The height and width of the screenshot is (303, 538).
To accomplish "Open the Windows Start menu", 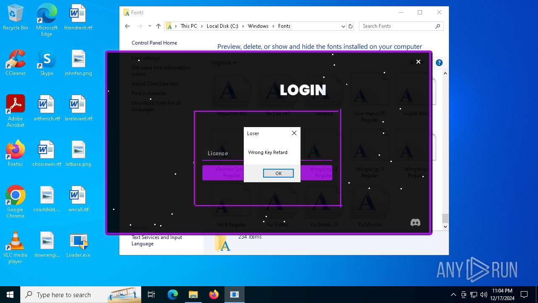I will (10, 295).
